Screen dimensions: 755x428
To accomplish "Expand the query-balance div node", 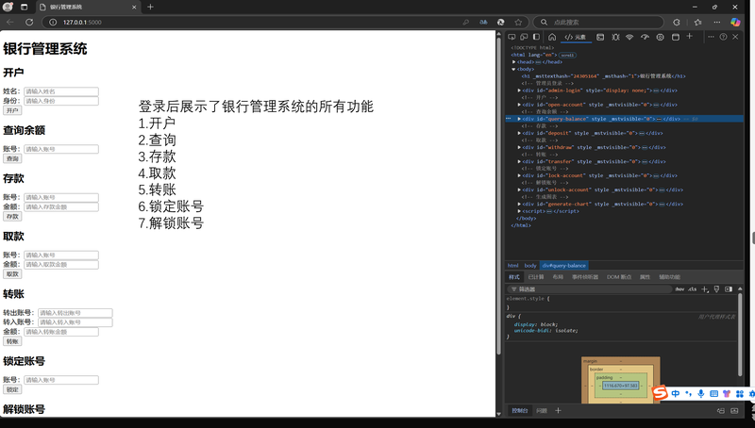I will click(519, 119).
